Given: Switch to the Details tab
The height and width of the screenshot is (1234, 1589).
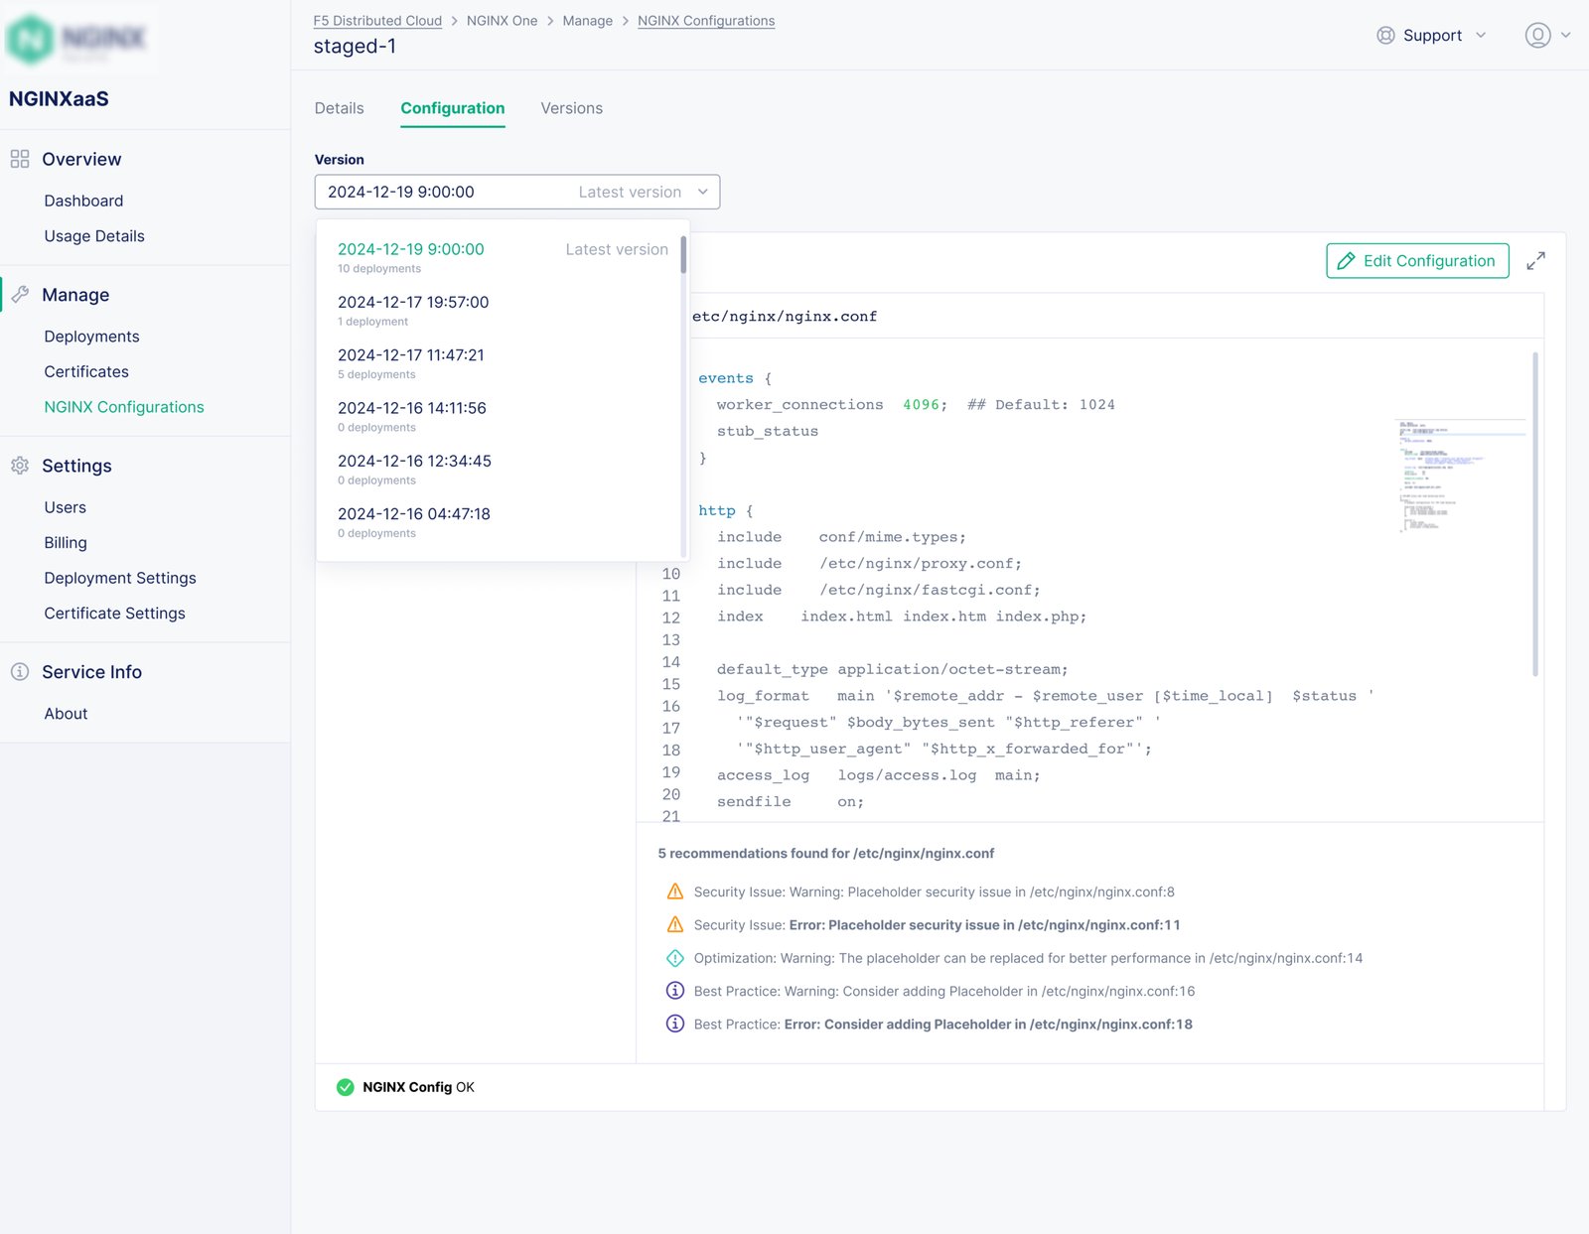Looking at the screenshot, I should click(339, 108).
